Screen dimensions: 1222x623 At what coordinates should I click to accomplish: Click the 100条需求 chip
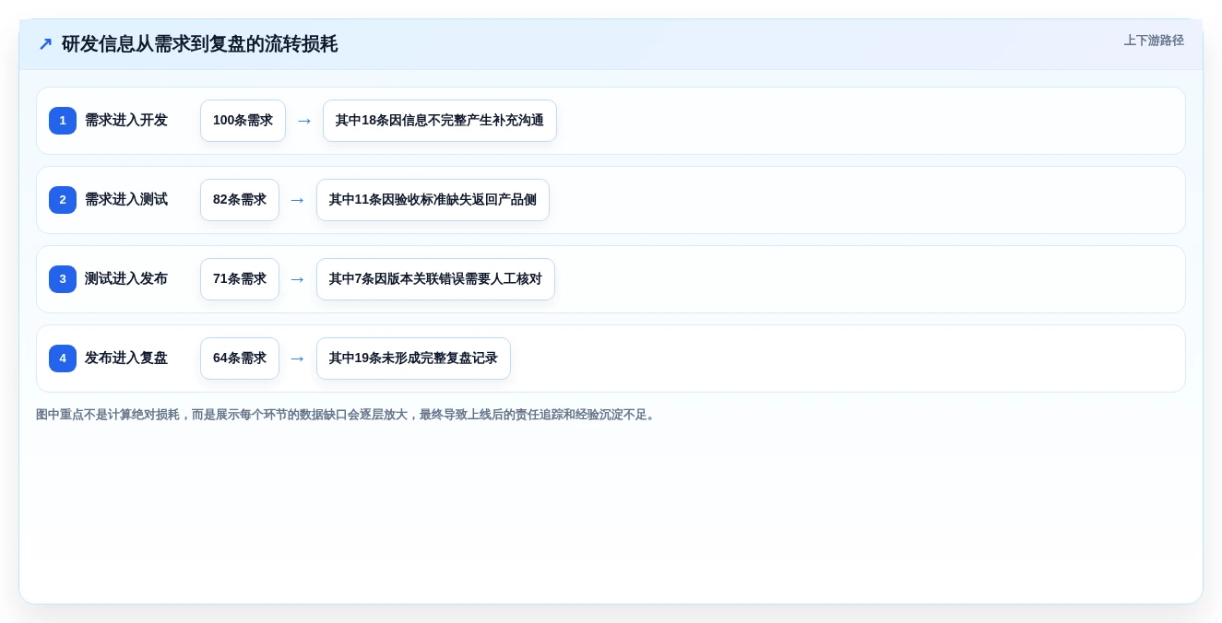pyautogui.click(x=243, y=121)
